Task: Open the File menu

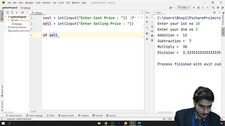Action: (9, 3)
